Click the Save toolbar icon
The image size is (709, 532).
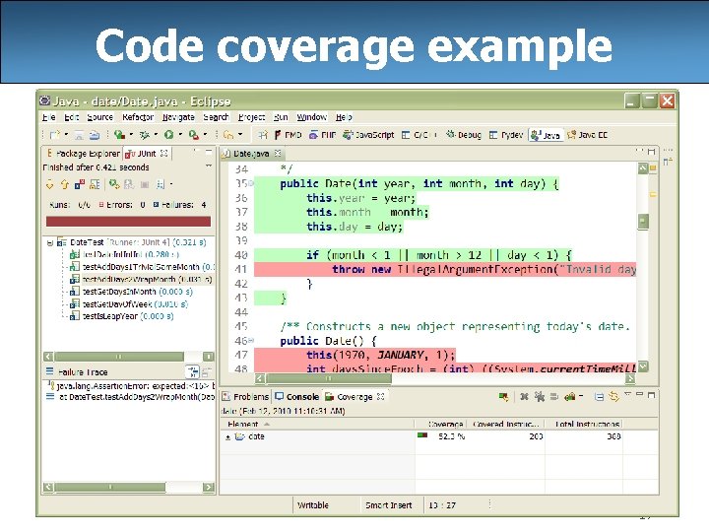79,135
